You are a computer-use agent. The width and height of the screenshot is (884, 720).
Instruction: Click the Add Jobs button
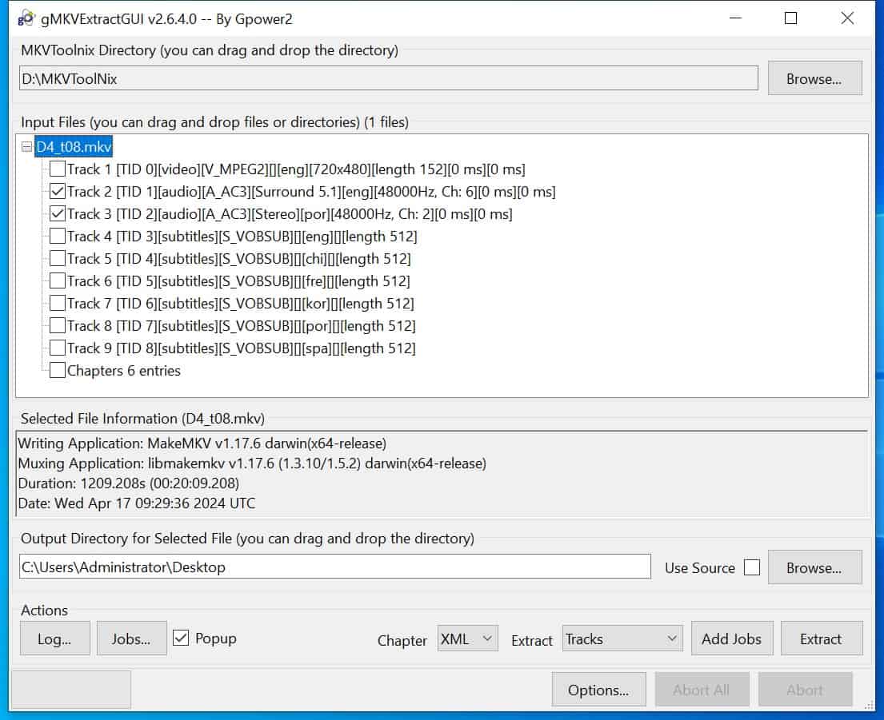coord(731,638)
